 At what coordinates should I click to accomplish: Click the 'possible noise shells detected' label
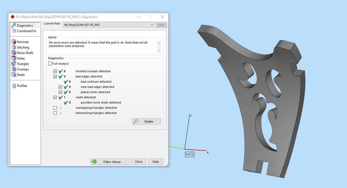(x=101, y=102)
